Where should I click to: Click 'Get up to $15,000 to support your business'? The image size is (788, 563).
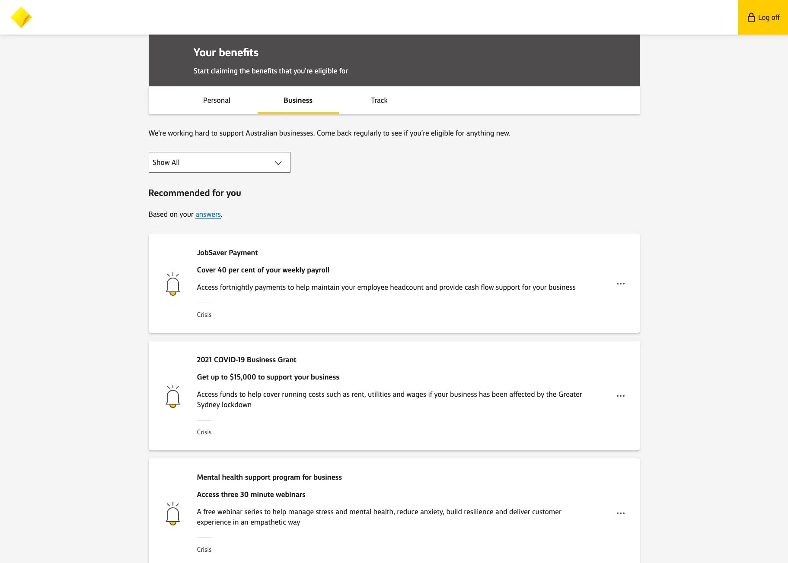[268, 377]
